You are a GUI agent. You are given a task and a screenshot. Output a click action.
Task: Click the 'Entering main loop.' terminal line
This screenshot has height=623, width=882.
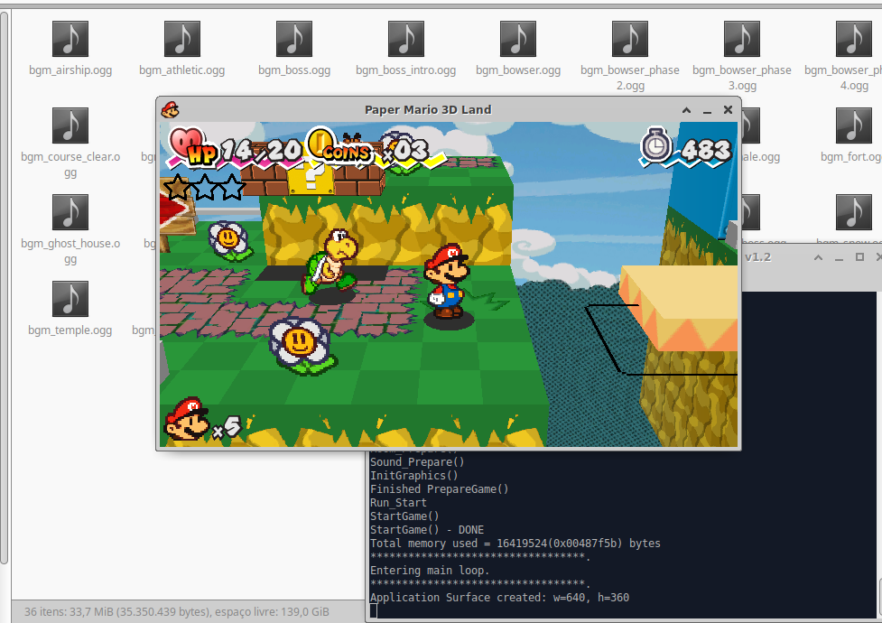pyautogui.click(x=430, y=570)
